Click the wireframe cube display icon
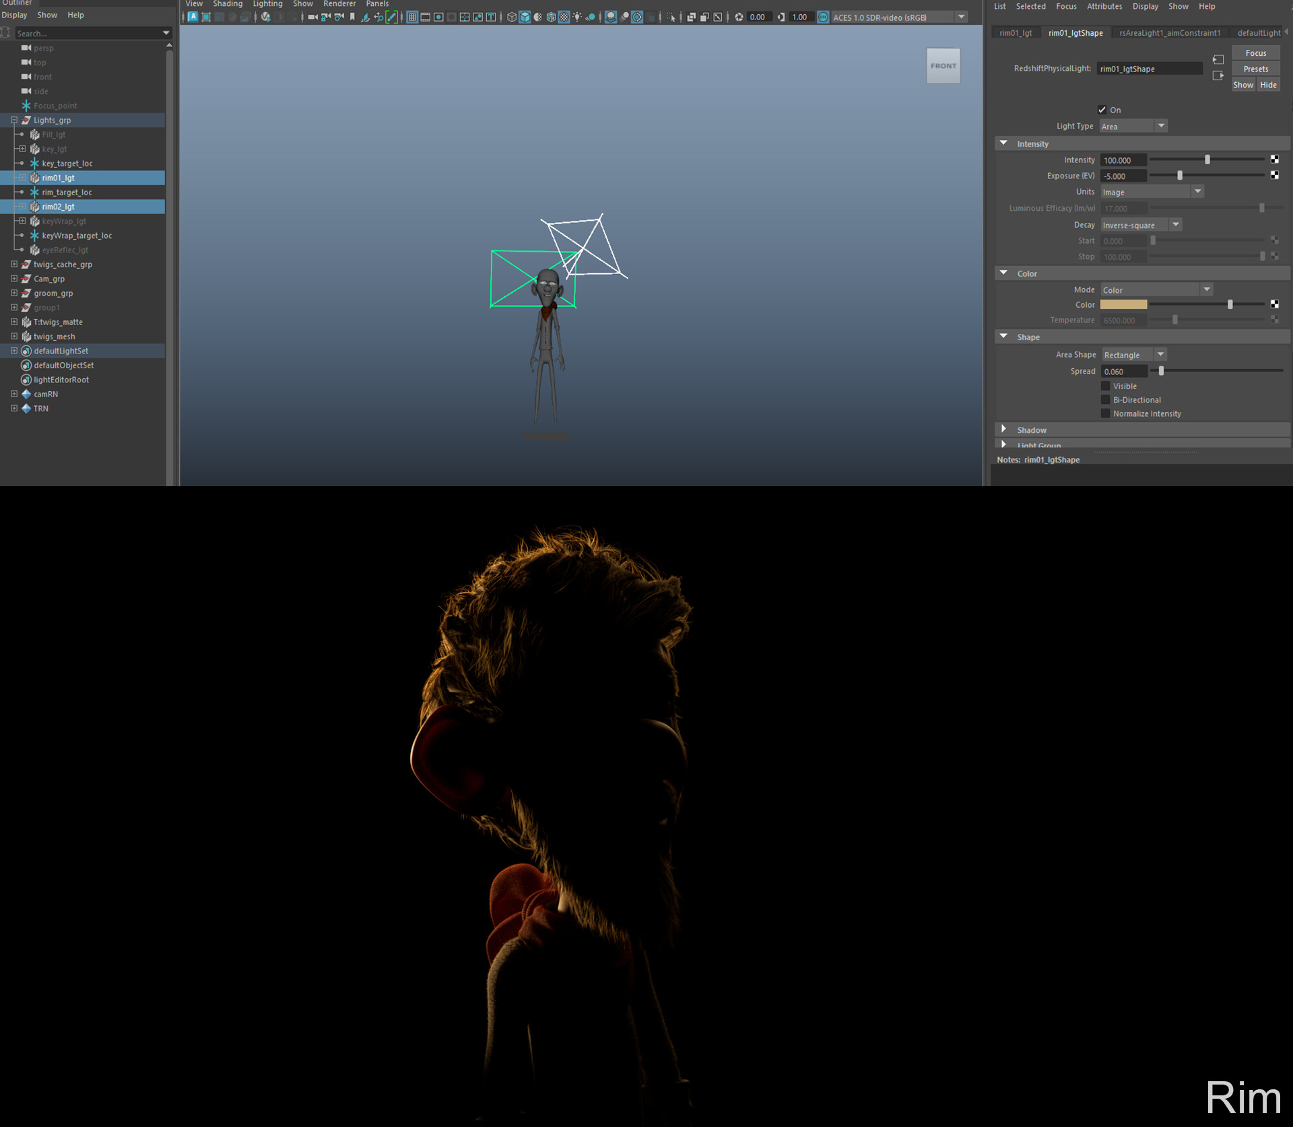This screenshot has width=1293, height=1127. [512, 18]
